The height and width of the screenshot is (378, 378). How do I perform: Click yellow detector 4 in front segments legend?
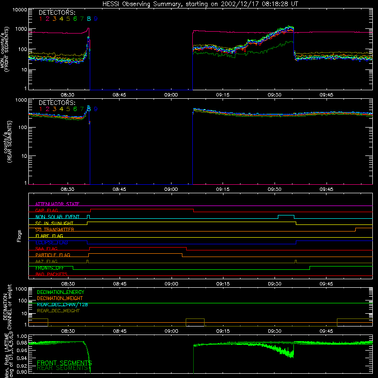[x=61, y=19]
